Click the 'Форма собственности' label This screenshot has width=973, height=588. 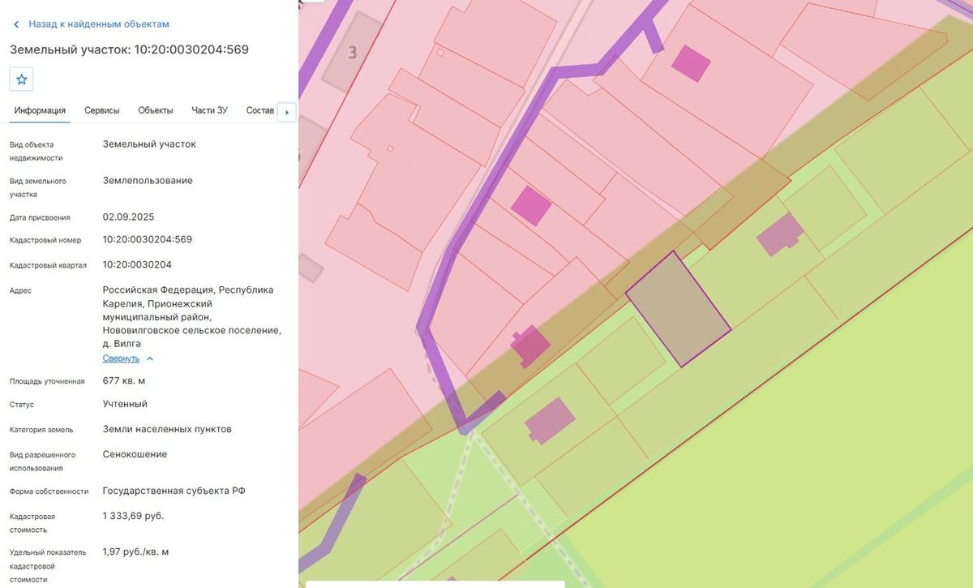point(49,491)
